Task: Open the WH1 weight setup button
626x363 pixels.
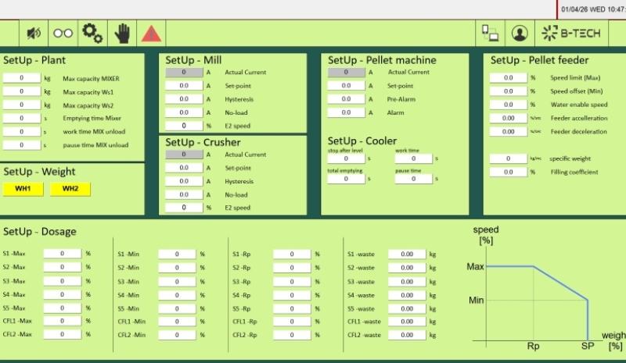Action: (23, 189)
